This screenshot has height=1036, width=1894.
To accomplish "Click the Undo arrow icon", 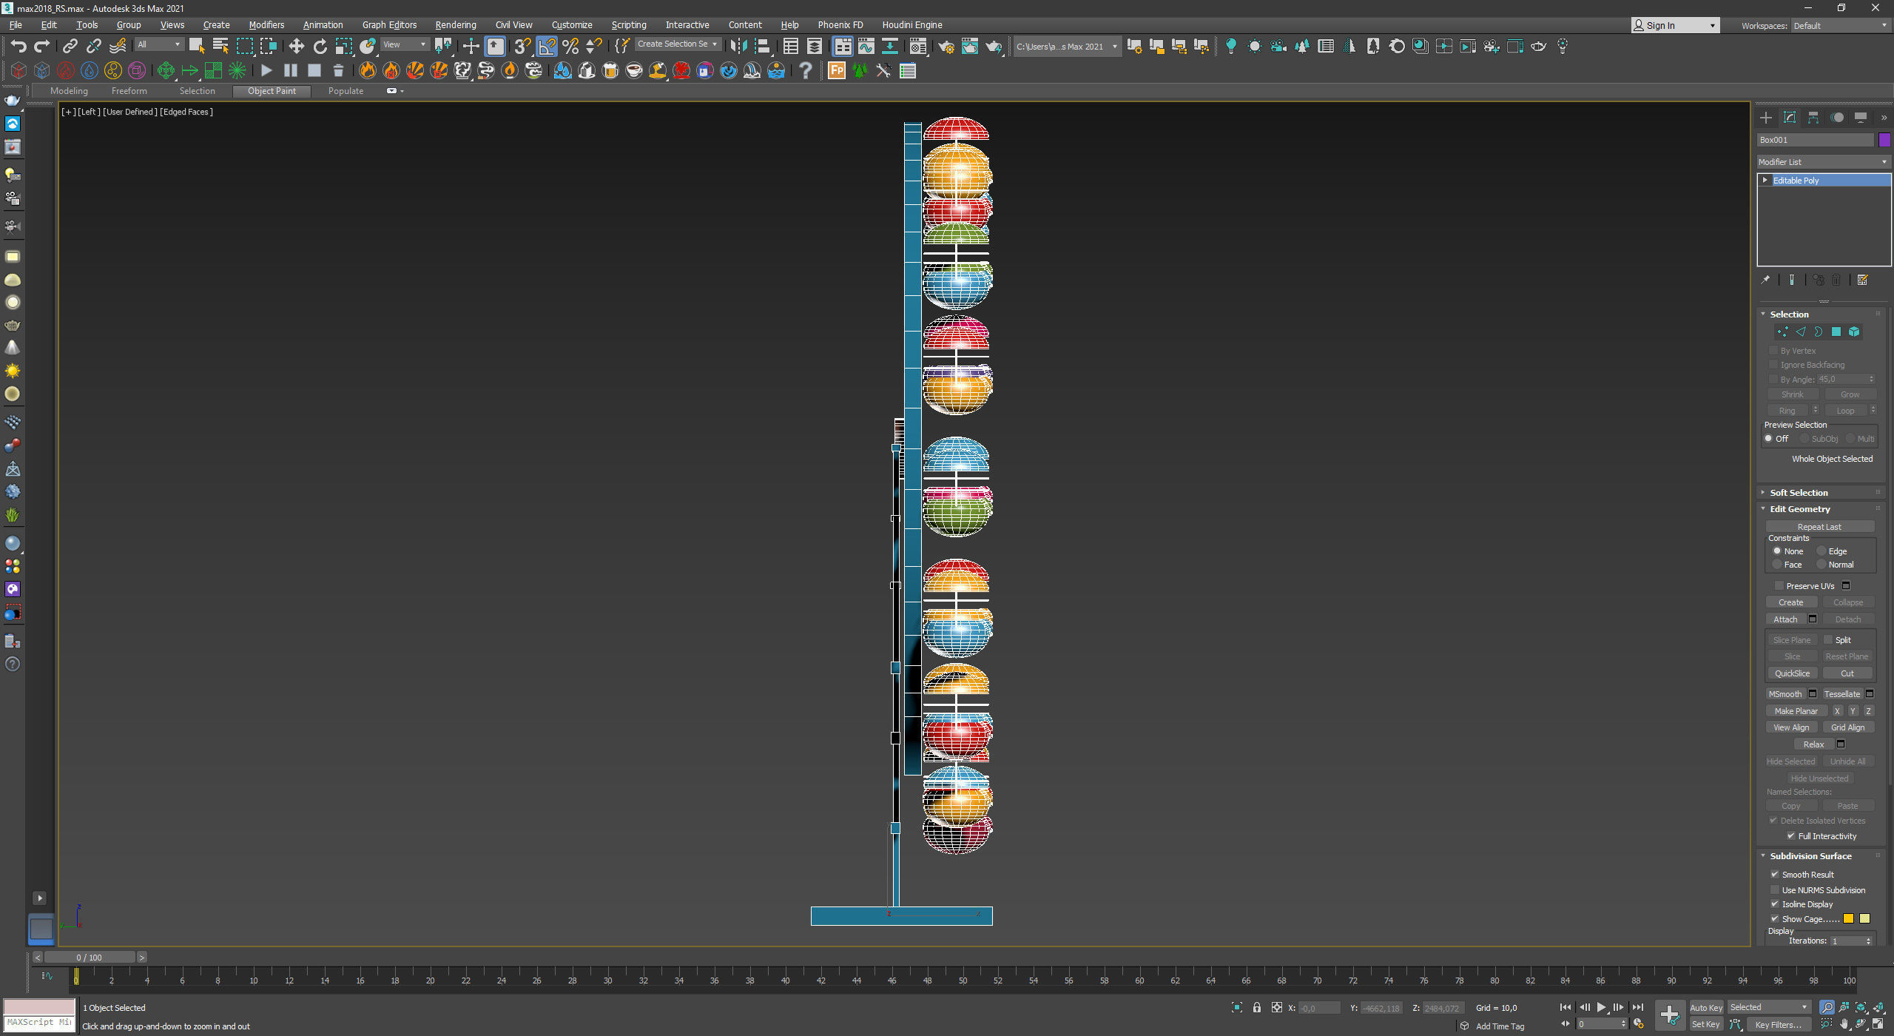I will pos(18,47).
